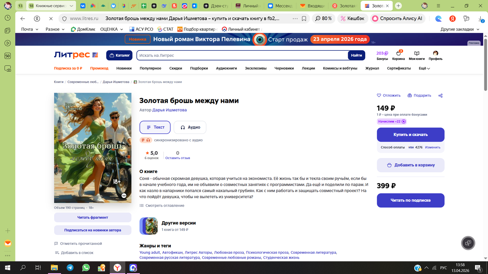Open the Каталог menu button

coord(120,55)
